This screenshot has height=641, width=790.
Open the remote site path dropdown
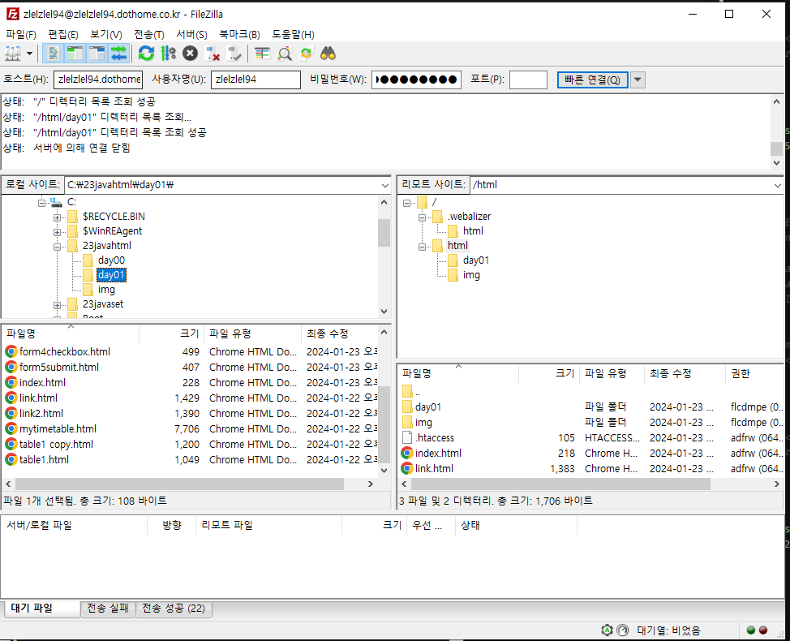point(777,185)
